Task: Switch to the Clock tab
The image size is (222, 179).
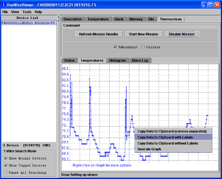Action: (x=119, y=19)
